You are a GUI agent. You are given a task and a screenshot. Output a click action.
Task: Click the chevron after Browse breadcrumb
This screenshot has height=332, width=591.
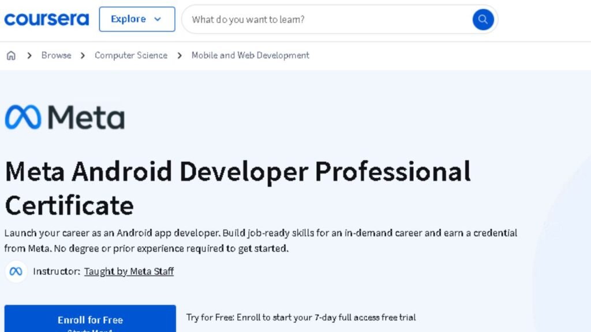click(83, 56)
